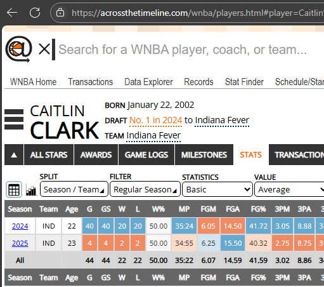Click the browser back arrow
Viewport: 324px width, 287px height.
pyautogui.click(x=12, y=13)
